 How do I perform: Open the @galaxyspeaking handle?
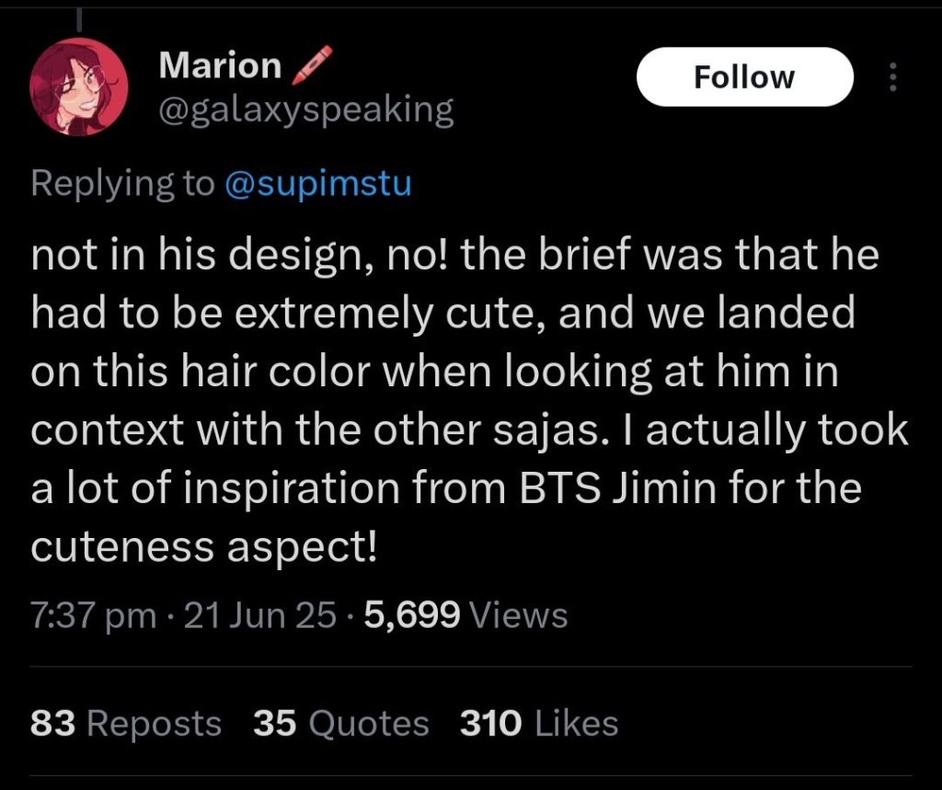[305, 110]
